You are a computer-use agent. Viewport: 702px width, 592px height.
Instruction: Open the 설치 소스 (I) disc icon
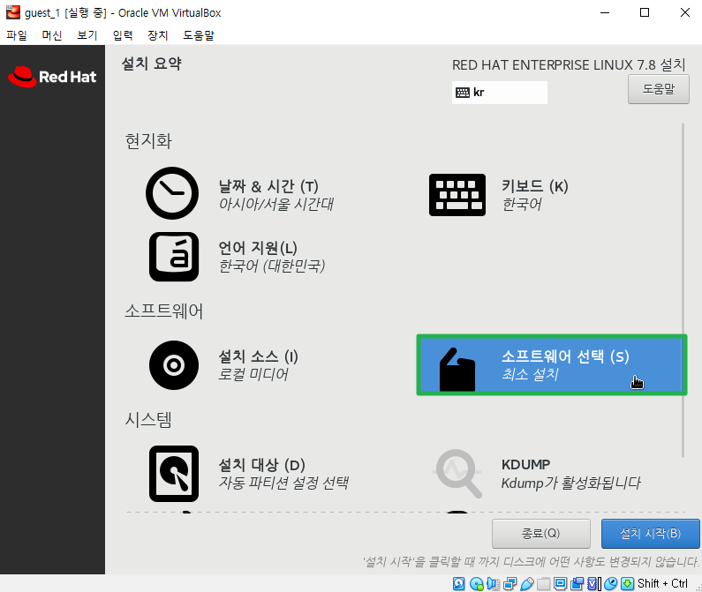(x=174, y=365)
